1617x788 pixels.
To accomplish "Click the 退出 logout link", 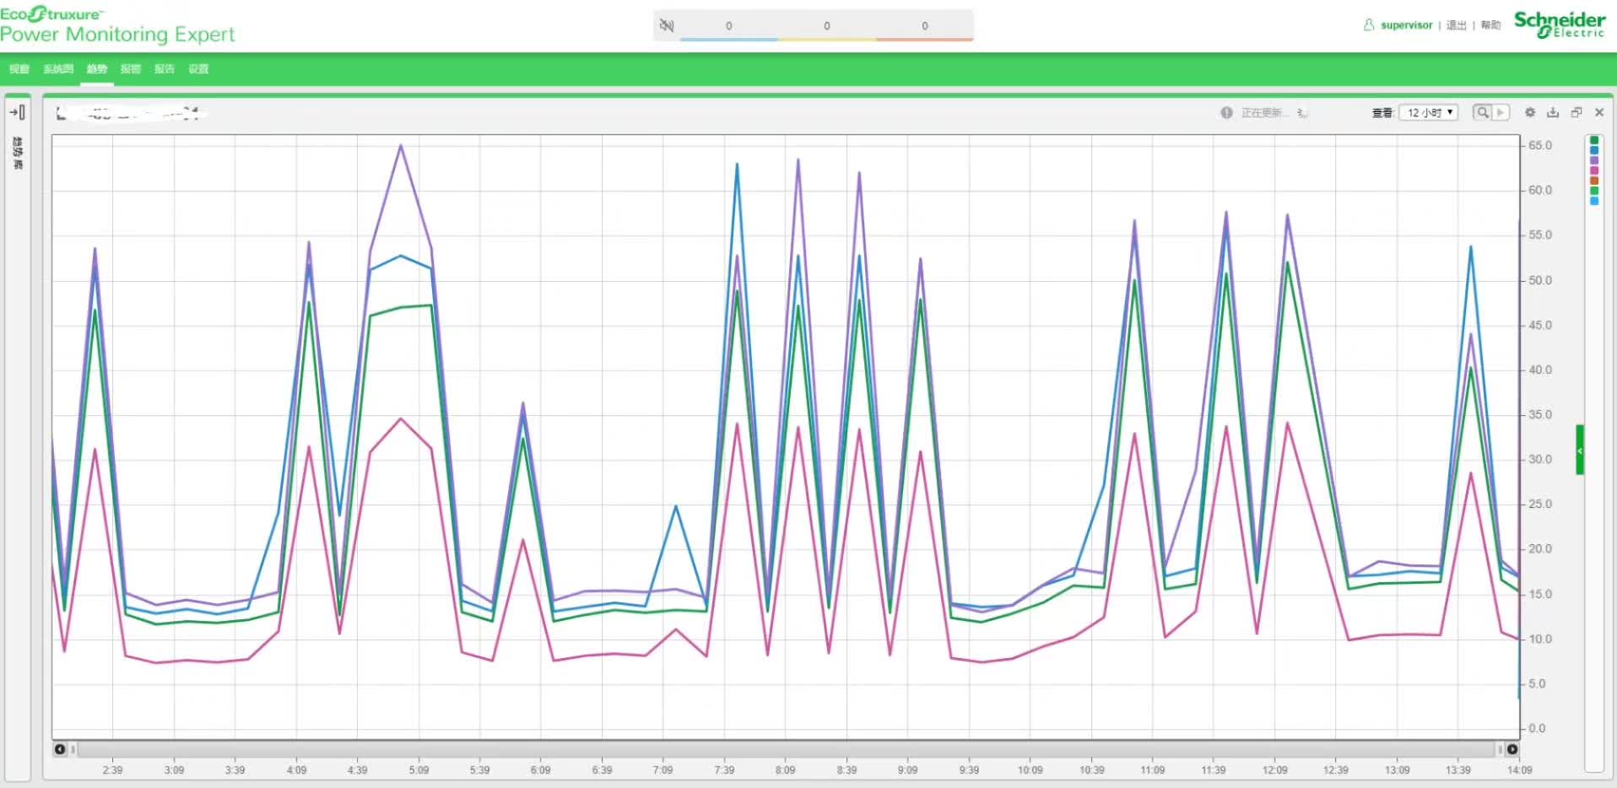I will 1456,25.
